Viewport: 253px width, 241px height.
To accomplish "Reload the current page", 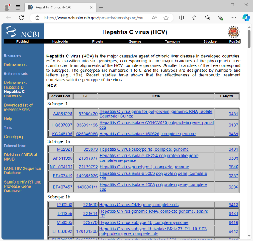I will click(x=22, y=18).
